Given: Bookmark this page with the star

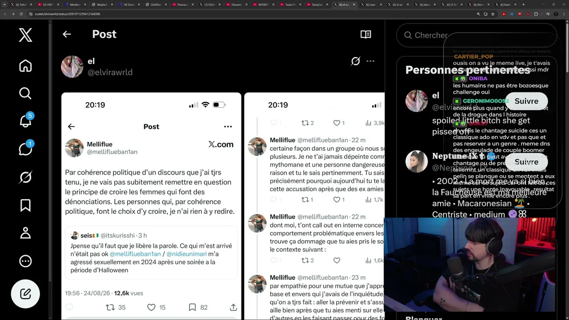Looking at the screenshot, I should click(493, 14).
